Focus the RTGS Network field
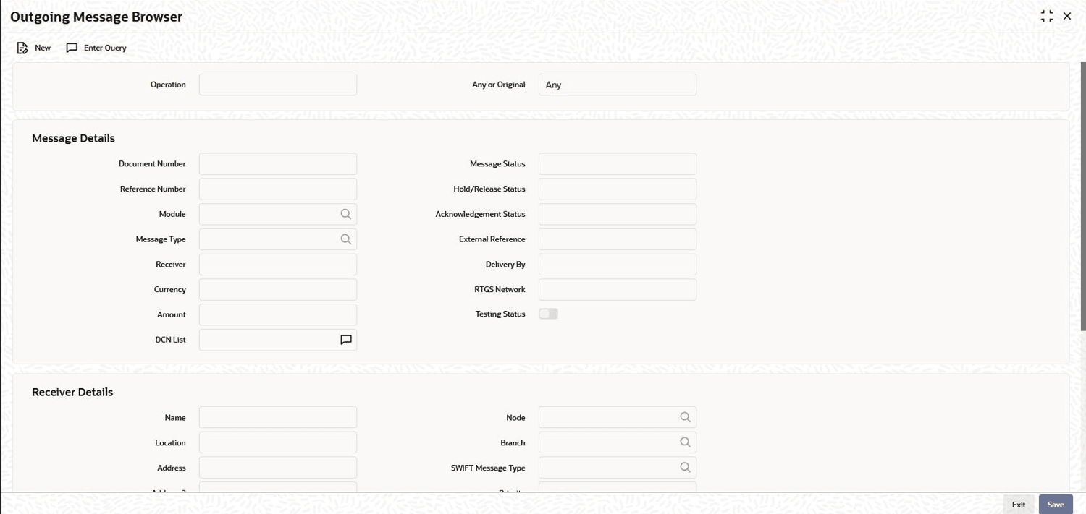Screen dimensions: 1086x514 tap(618, 290)
